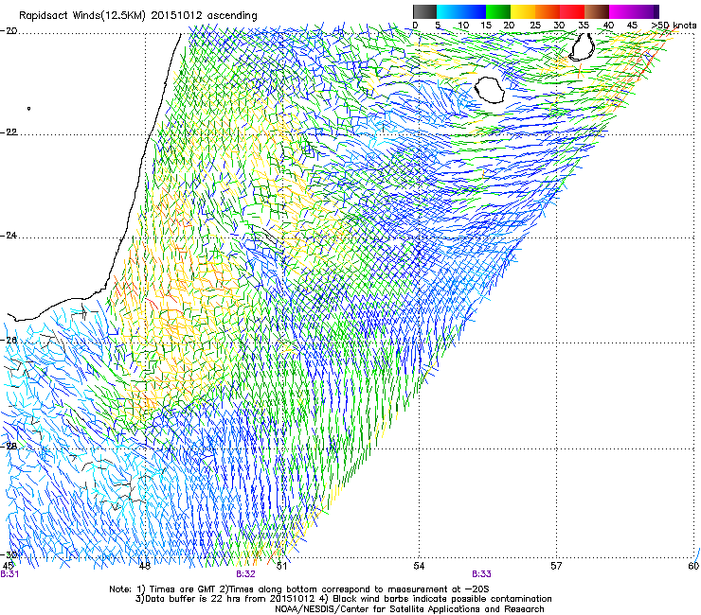Click the '51' longitude label
701x615 pixels.
[x=281, y=566]
